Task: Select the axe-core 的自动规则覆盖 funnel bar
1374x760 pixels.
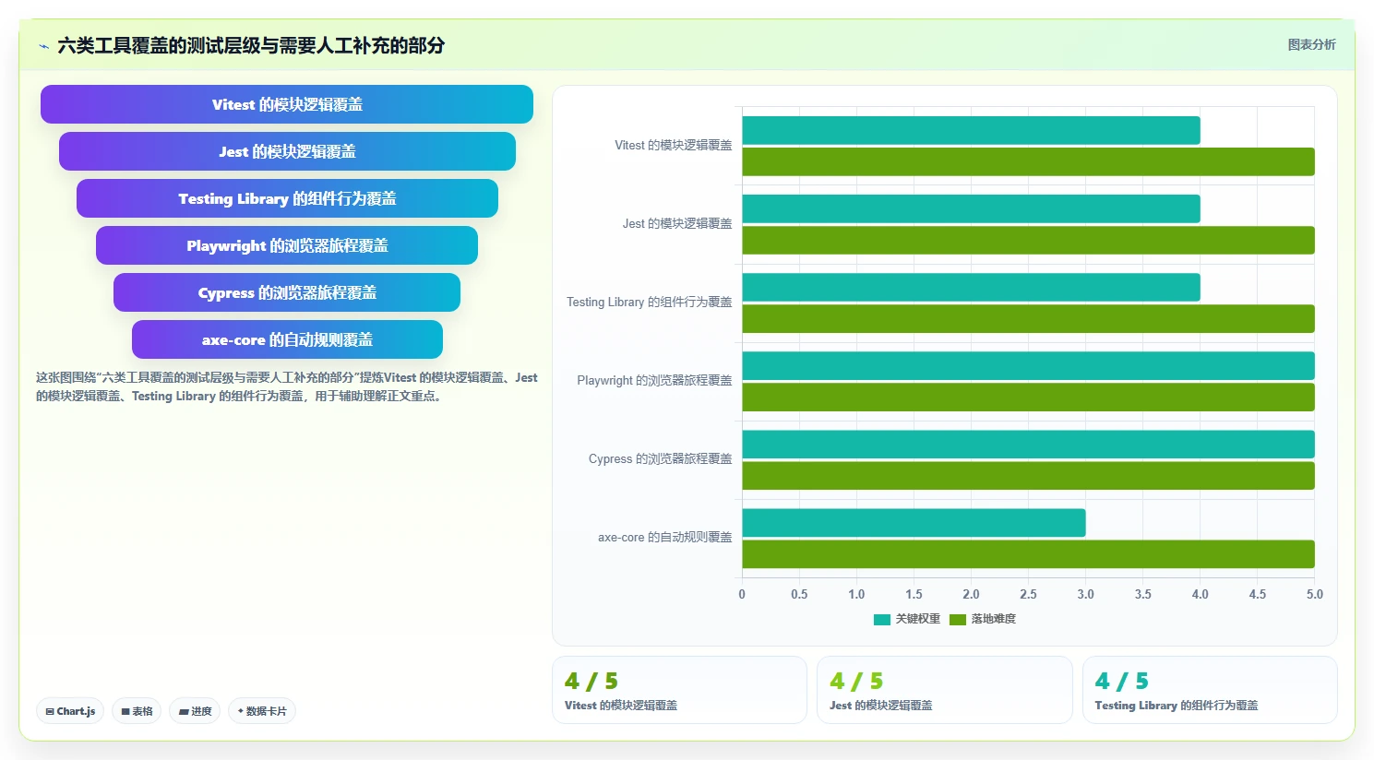Action: coord(287,339)
